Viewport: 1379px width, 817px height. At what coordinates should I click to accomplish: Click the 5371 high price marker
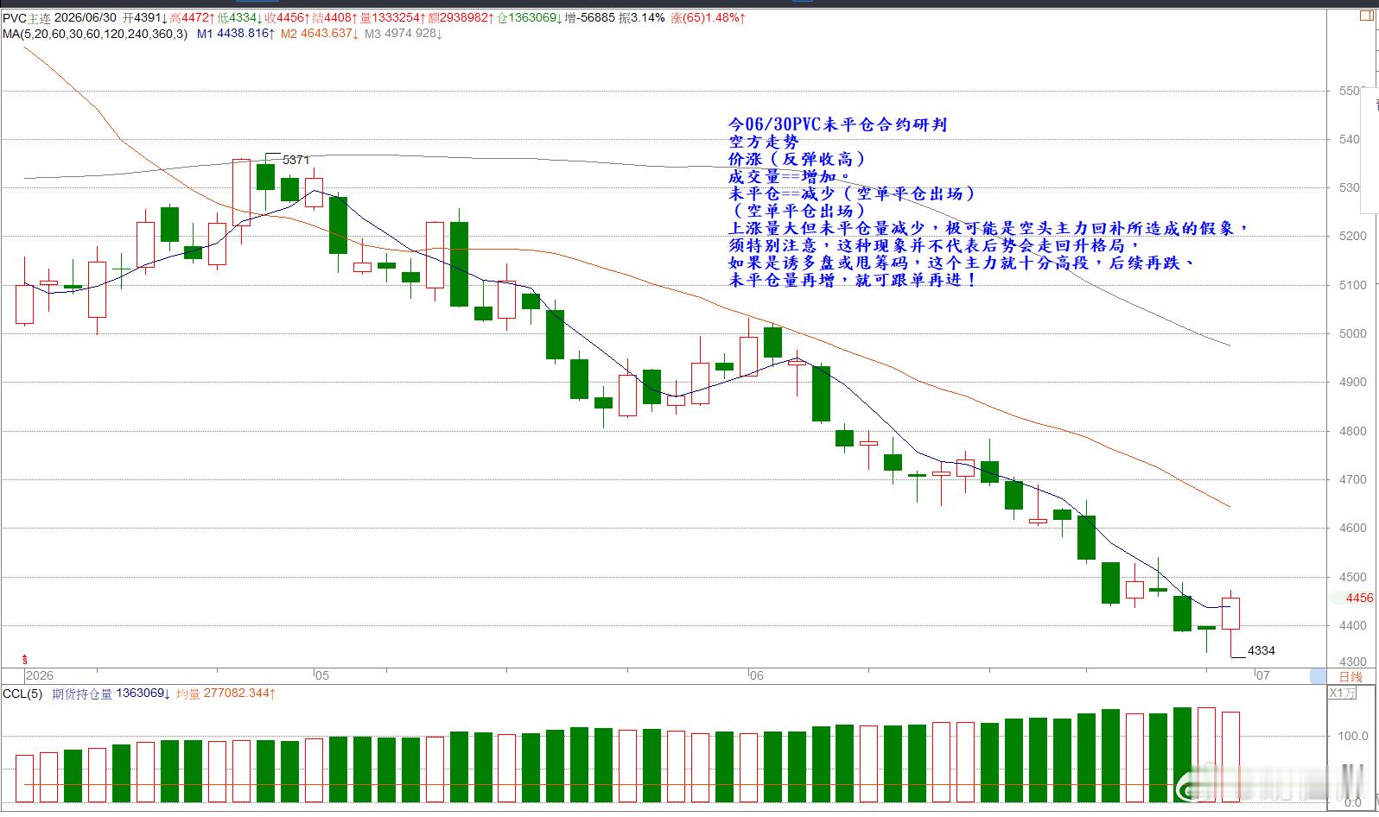pos(295,160)
